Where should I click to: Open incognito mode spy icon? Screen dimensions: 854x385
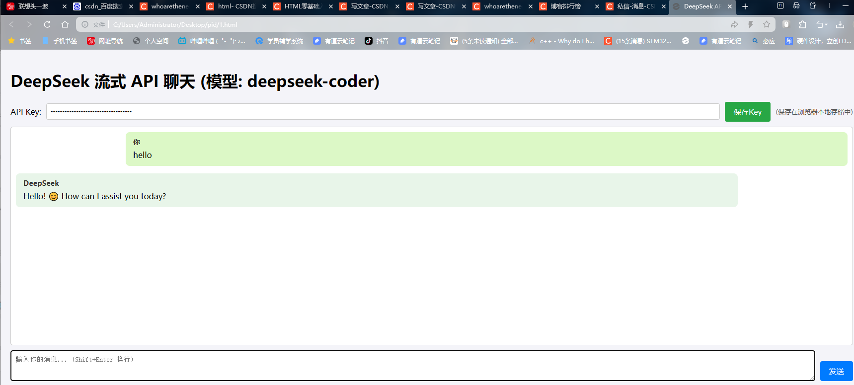pyautogui.click(x=796, y=6)
